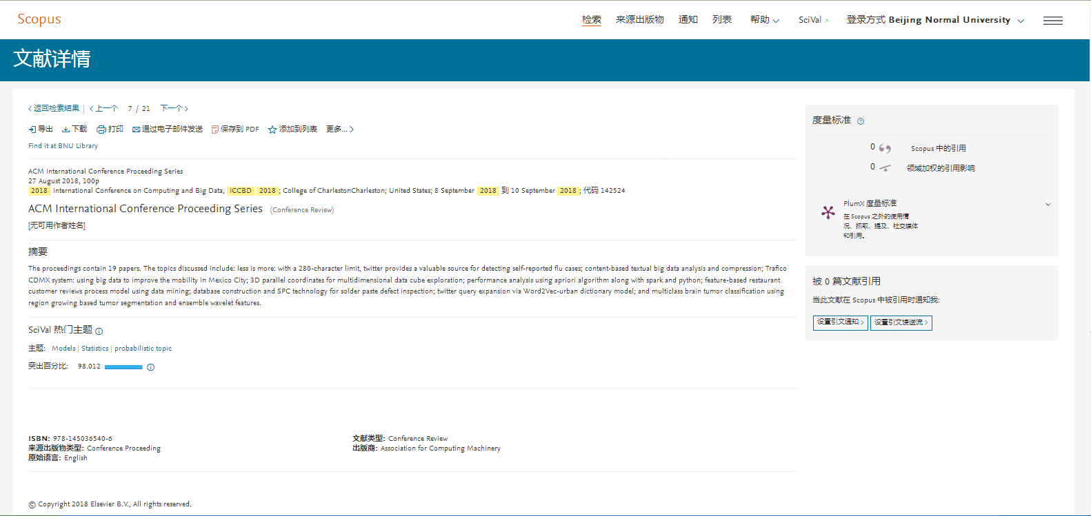Open the Find it at BNU Library link
The height and width of the screenshot is (516, 1091).
(63, 146)
